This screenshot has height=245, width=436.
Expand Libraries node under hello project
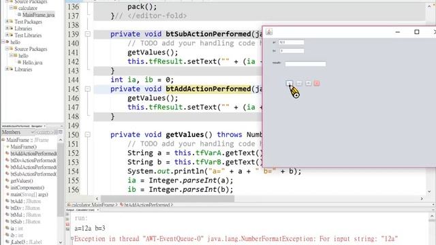[x=7, y=69]
